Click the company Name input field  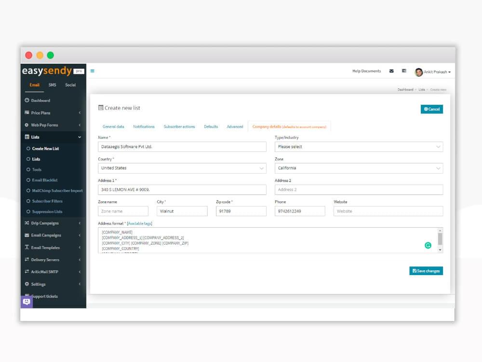tap(182, 147)
